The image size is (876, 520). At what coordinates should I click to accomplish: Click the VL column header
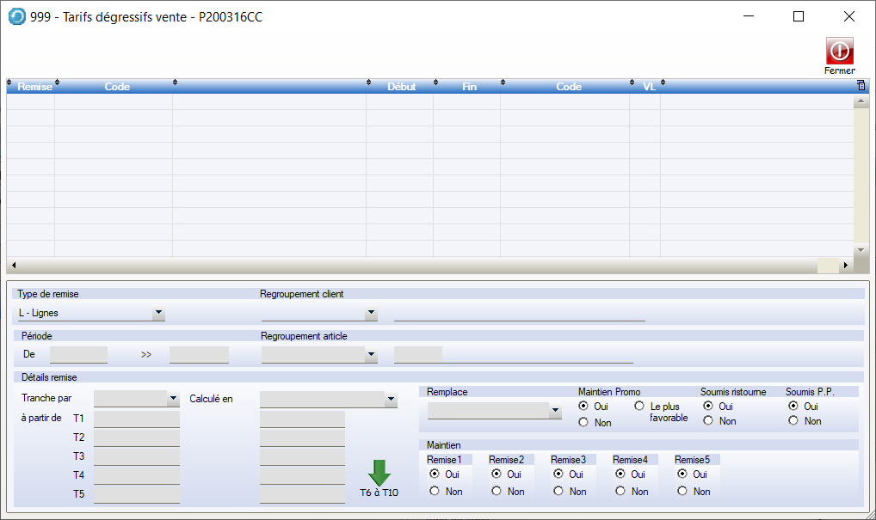(649, 87)
